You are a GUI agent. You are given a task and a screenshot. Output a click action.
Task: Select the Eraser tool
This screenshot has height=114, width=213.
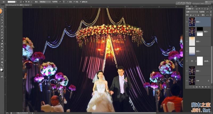pyautogui.click(x=2, y=38)
